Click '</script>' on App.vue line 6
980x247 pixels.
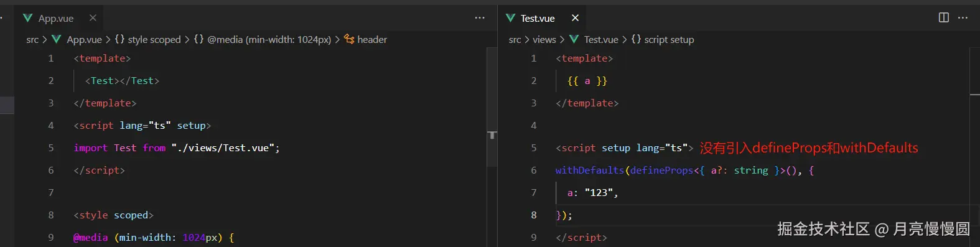point(99,170)
